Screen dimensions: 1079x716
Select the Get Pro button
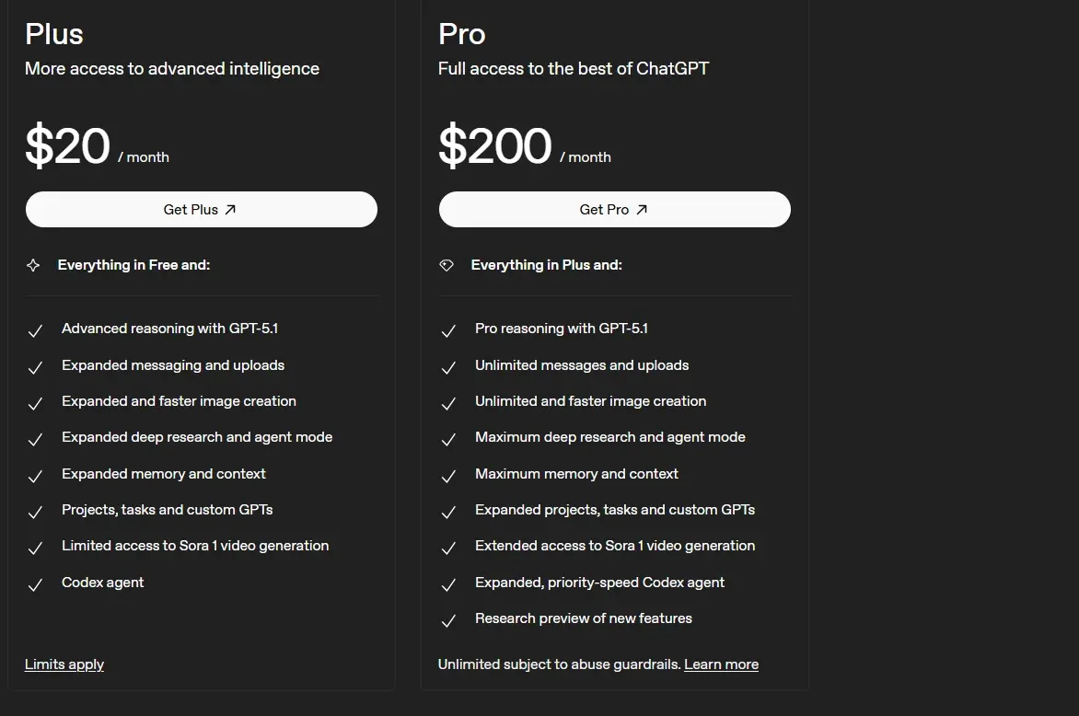click(x=614, y=209)
